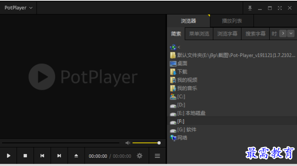Pin the window always on top
Viewport: 297px width, 166px height.
(250, 8)
